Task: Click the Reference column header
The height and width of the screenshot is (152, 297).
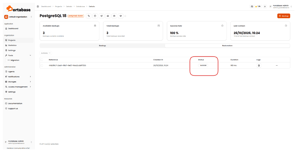Action: coord(53,60)
